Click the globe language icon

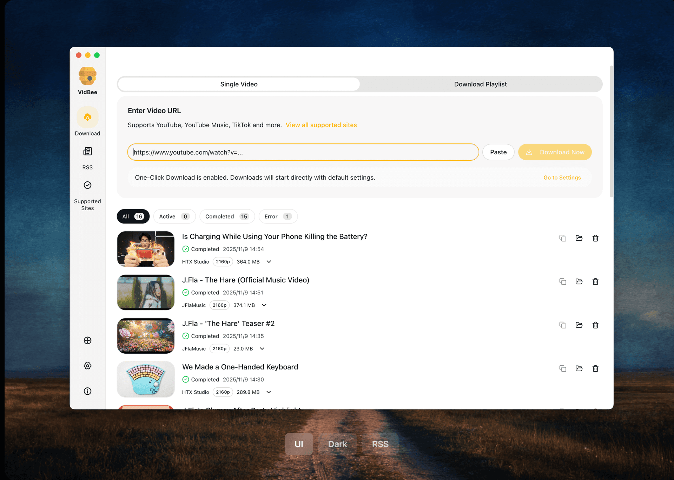87,340
